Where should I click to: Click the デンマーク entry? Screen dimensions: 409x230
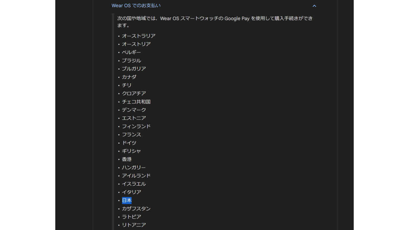(x=134, y=110)
